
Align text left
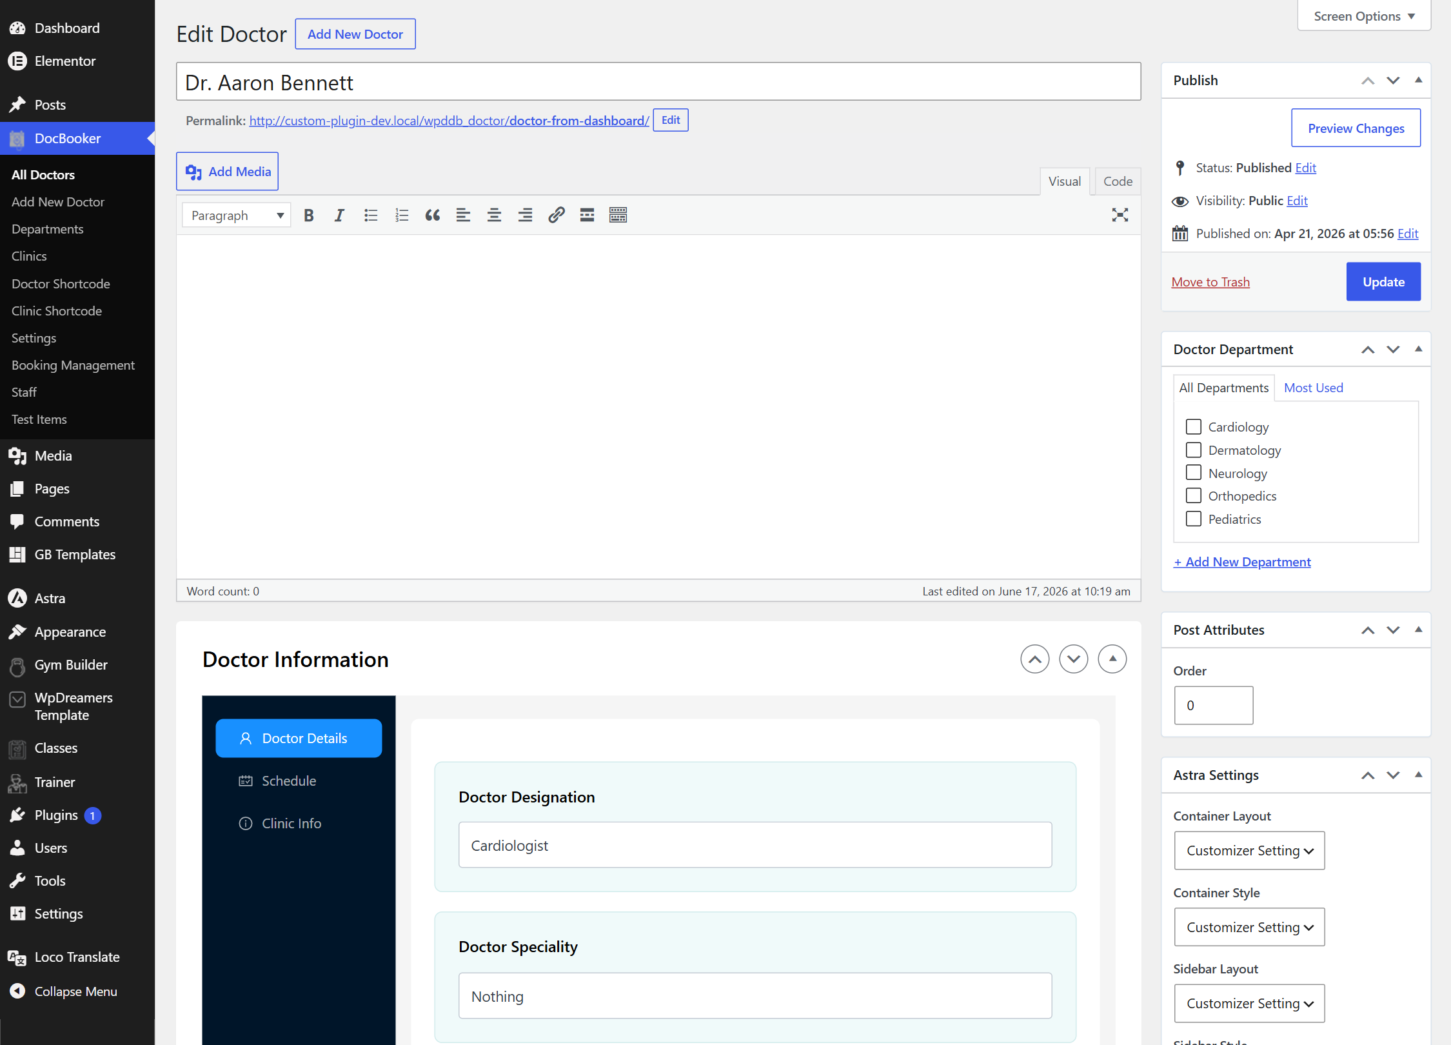click(463, 215)
